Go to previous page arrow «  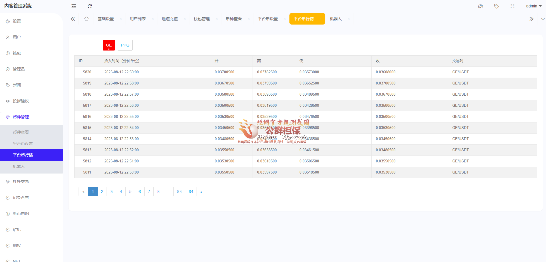[83, 192]
